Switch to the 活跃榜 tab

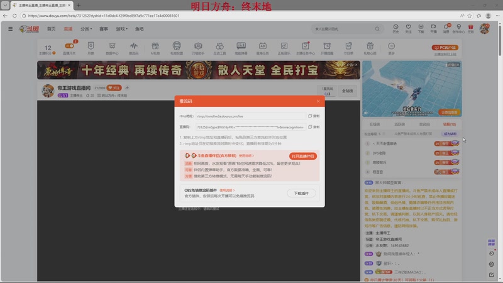399,124
